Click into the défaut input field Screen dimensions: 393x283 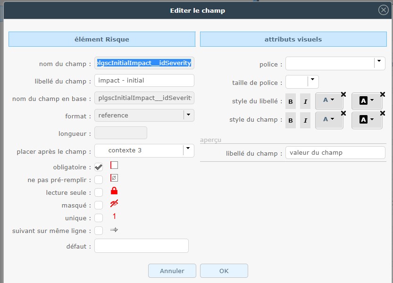pos(142,246)
